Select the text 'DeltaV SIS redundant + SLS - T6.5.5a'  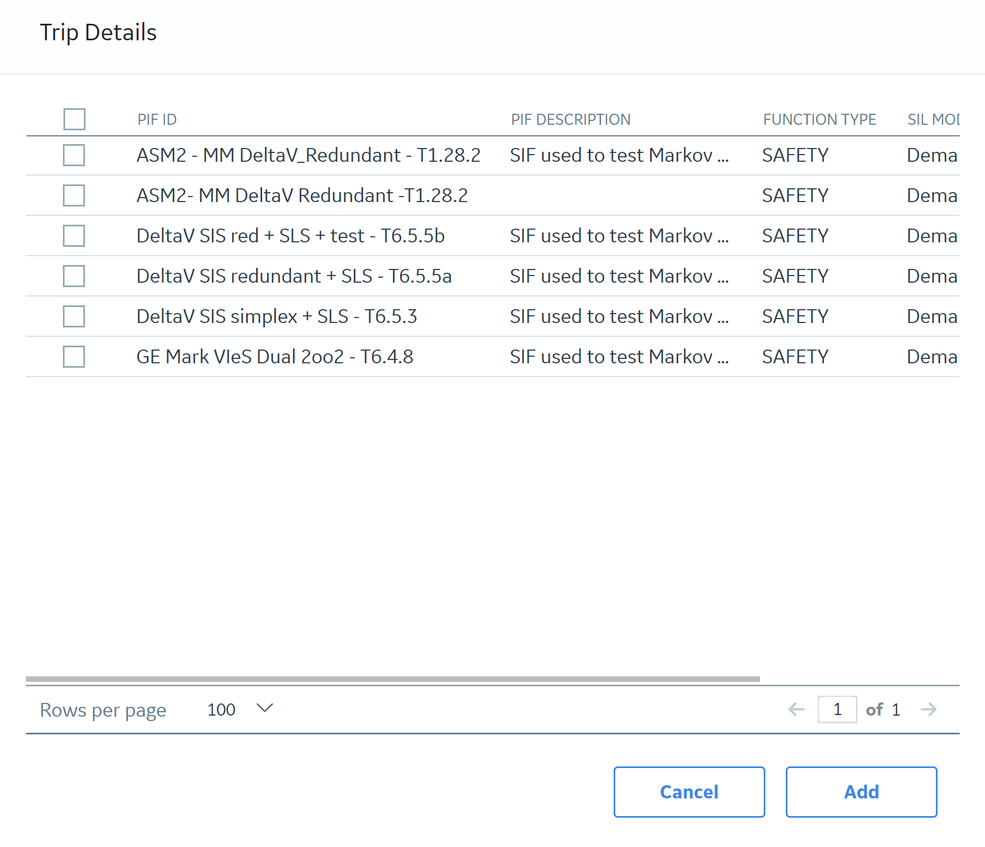[294, 276]
